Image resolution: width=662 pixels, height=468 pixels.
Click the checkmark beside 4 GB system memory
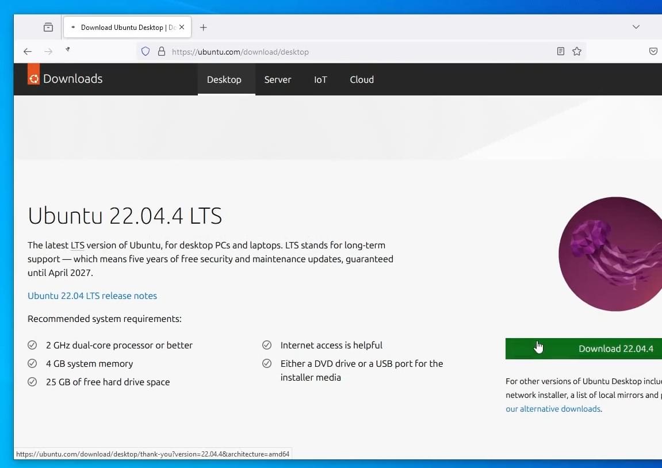[32, 363]
